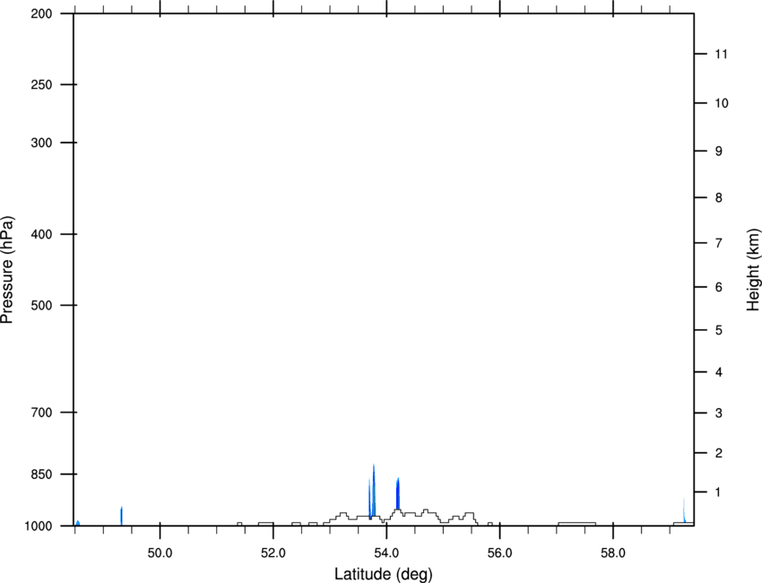Click the 'Height (km)' axis title

pos(753,269)
